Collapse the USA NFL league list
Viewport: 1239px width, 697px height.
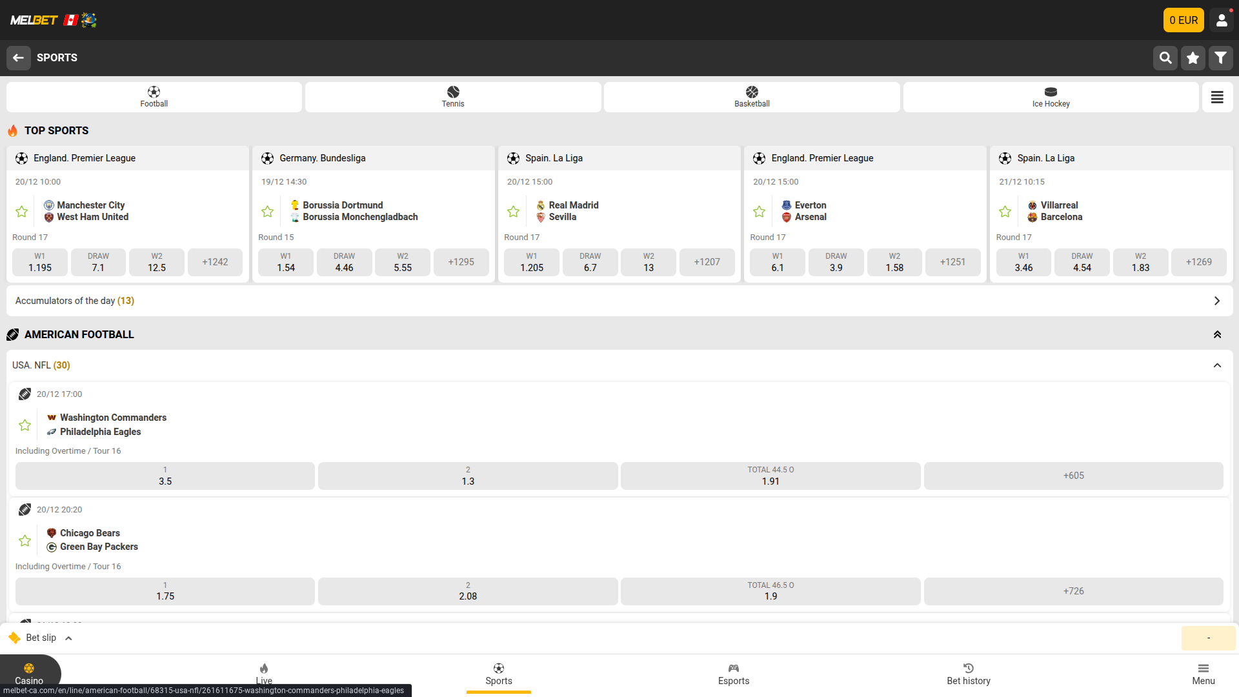tap(1217, 365)
